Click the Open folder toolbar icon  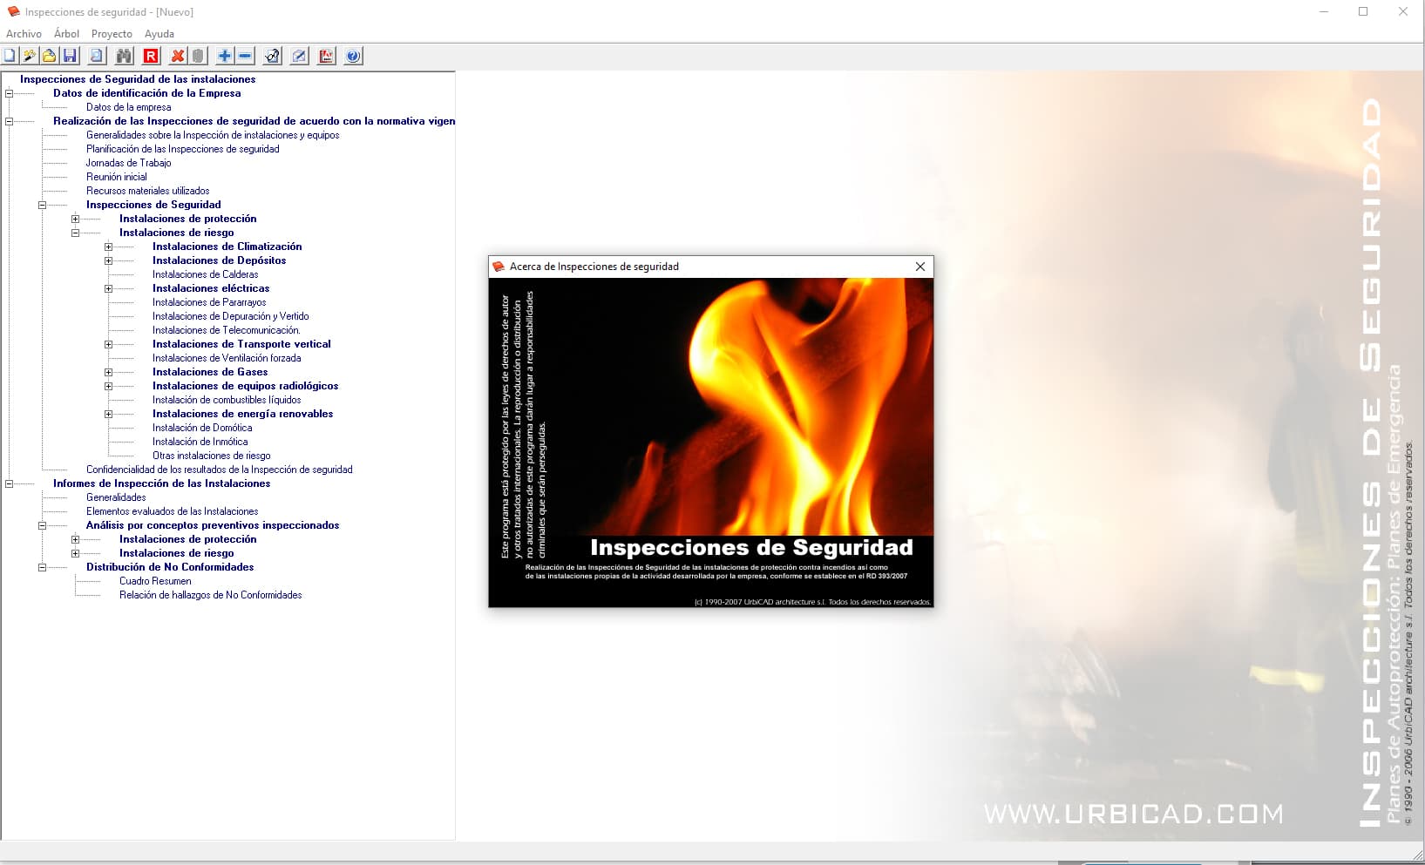pos(50,56)
